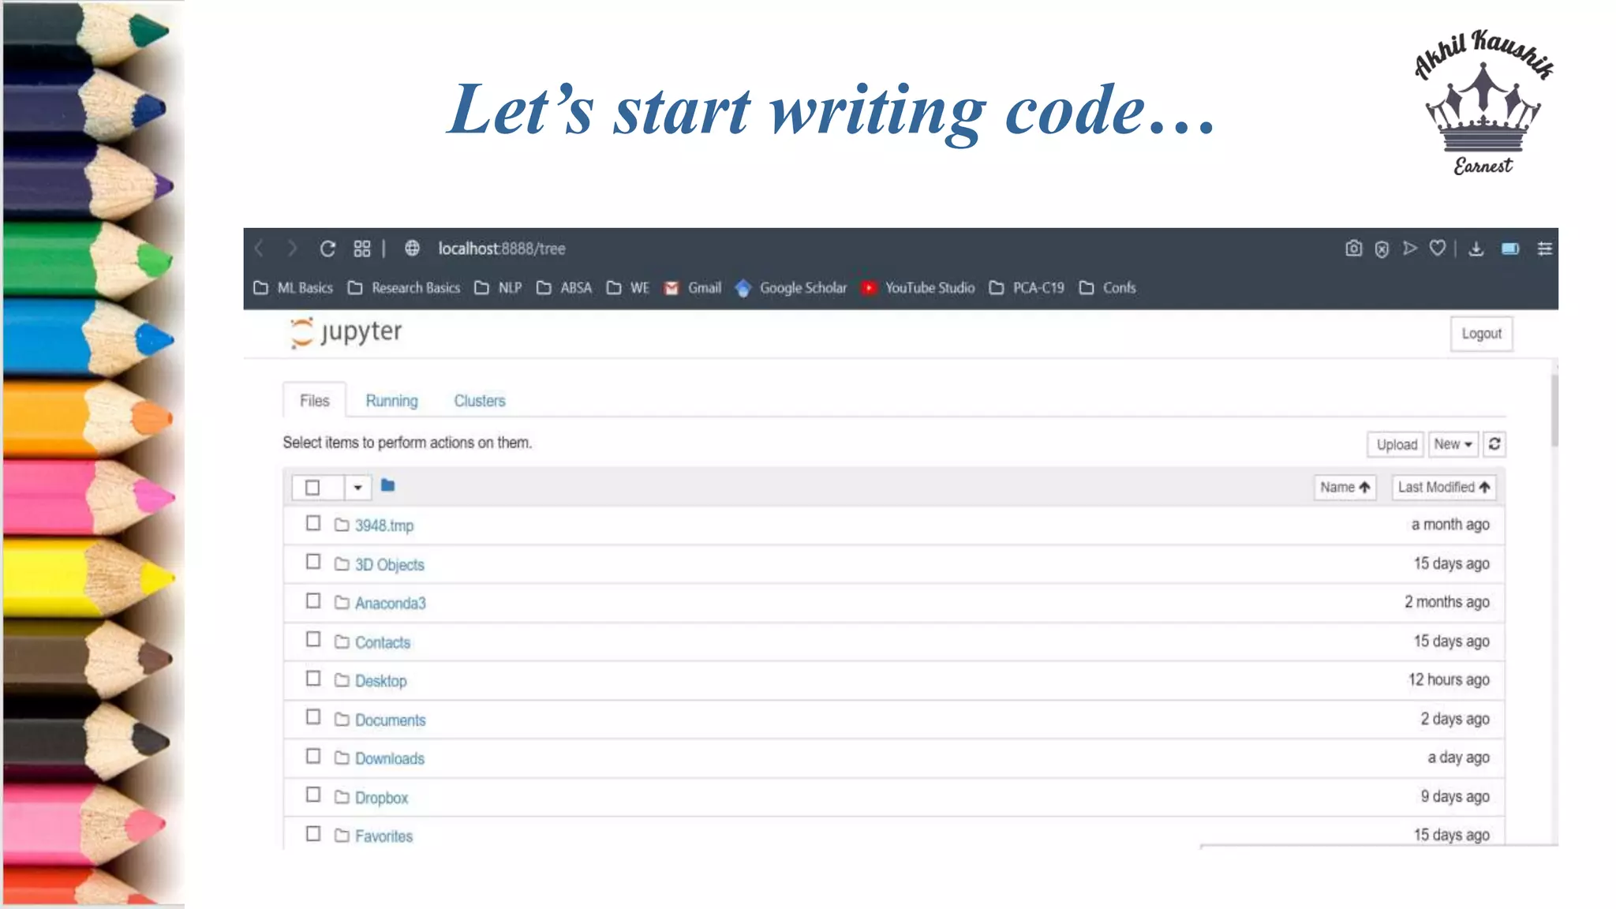Open the WE bookmark folder
This screenshot has width=1616, height=909.
pos(628,288)
